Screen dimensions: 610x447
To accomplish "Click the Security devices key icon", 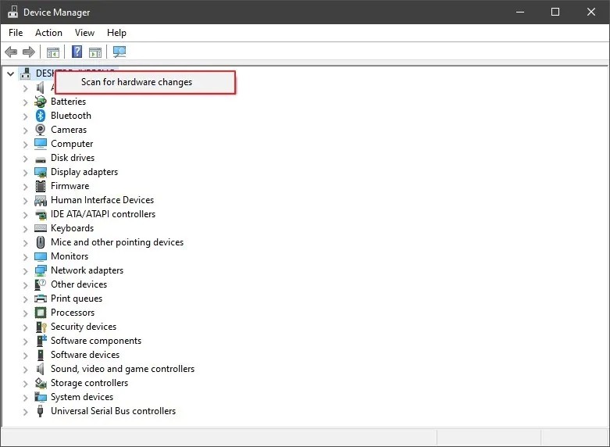I will point(41,327).
